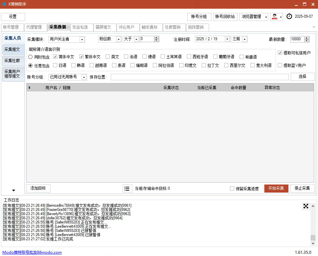
Task: Enable the 英文 language checkbox
Action: pyautogui.click(x=108, y=57)
